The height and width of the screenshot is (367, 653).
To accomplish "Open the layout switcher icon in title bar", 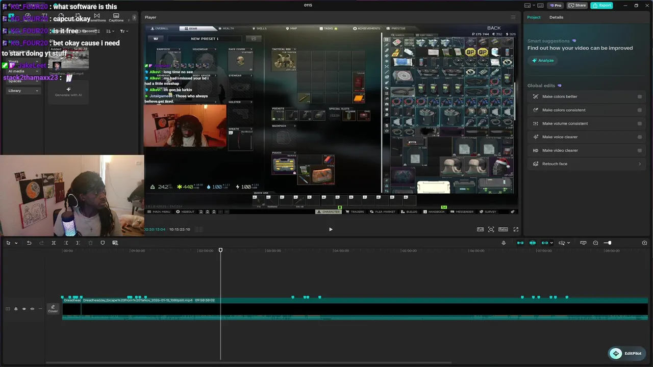I will coord(527,5).
